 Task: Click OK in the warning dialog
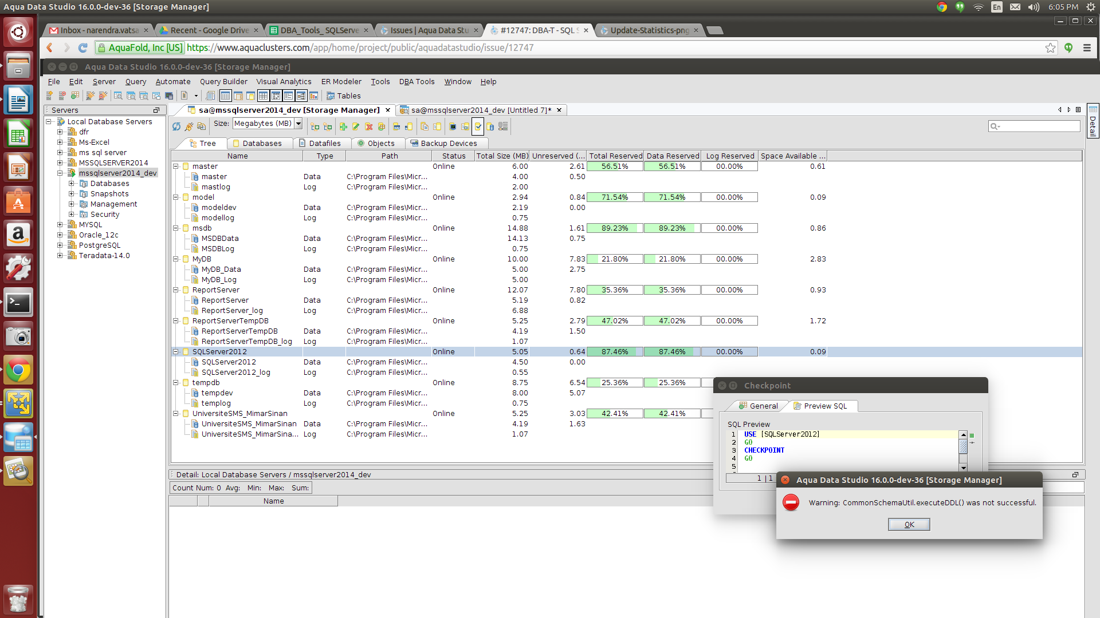pos(909,525)
